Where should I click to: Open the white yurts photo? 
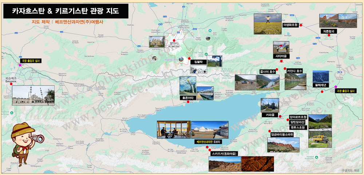(210, 130)
